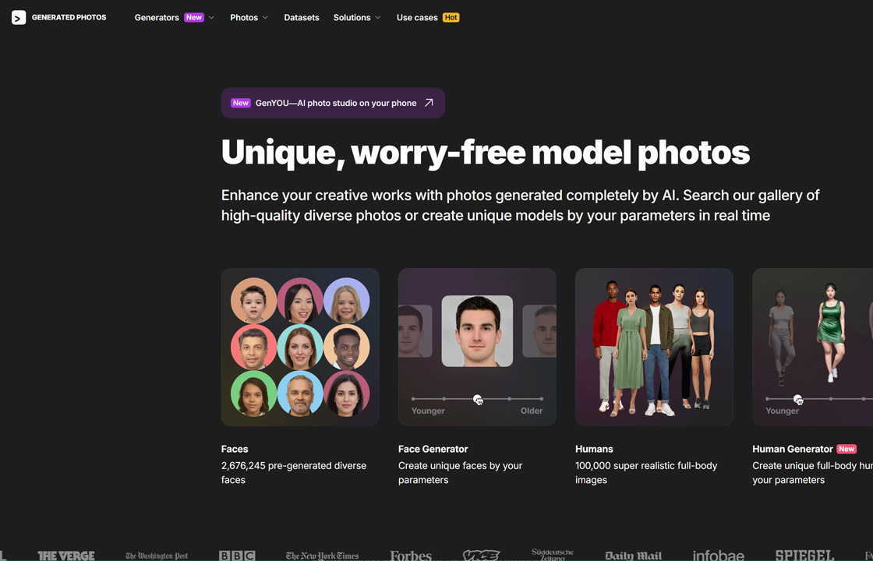Go to the Datasets page
The width and height of the screenshot is (873, 561).
[x=301, y=18]
